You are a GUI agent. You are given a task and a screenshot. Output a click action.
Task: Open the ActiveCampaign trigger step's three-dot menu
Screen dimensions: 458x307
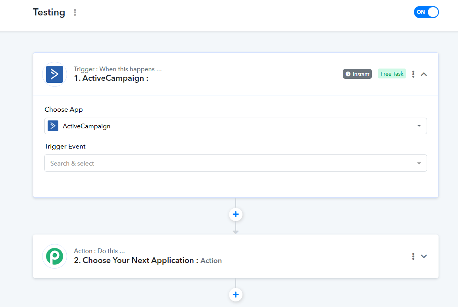coord(413,74)
